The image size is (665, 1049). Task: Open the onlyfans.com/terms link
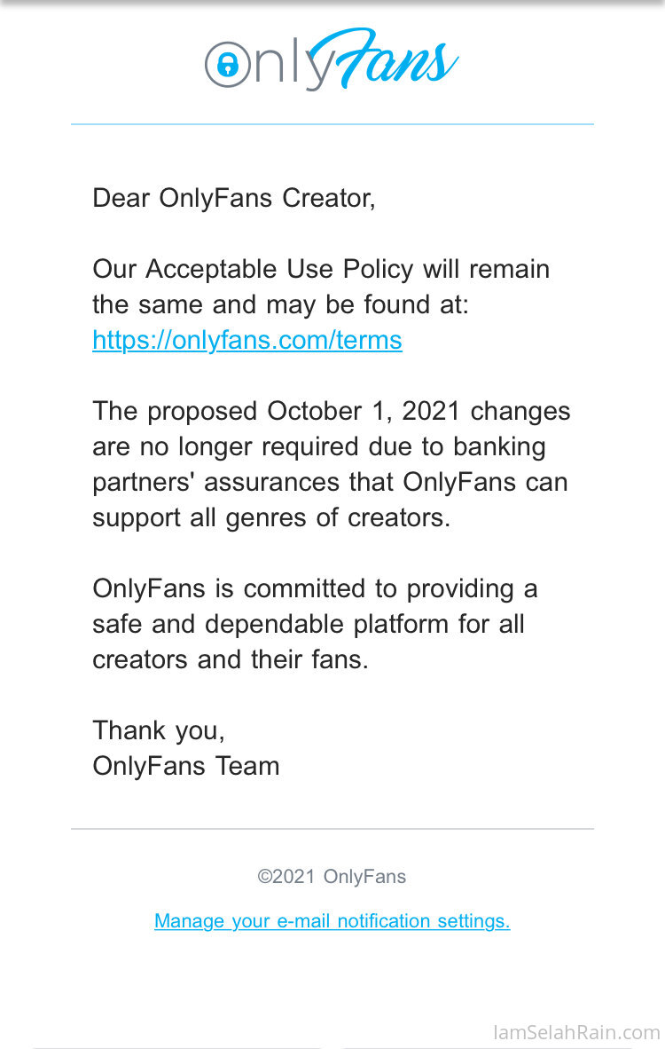pyautogui.click(x=247, y=340)
